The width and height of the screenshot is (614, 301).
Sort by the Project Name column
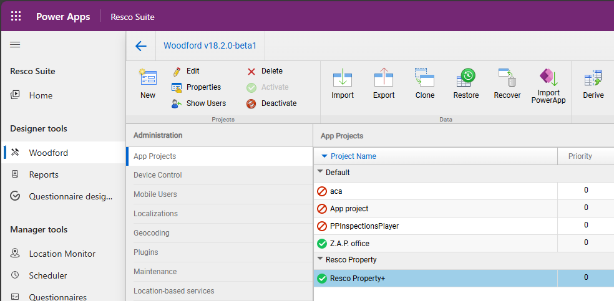353,156
